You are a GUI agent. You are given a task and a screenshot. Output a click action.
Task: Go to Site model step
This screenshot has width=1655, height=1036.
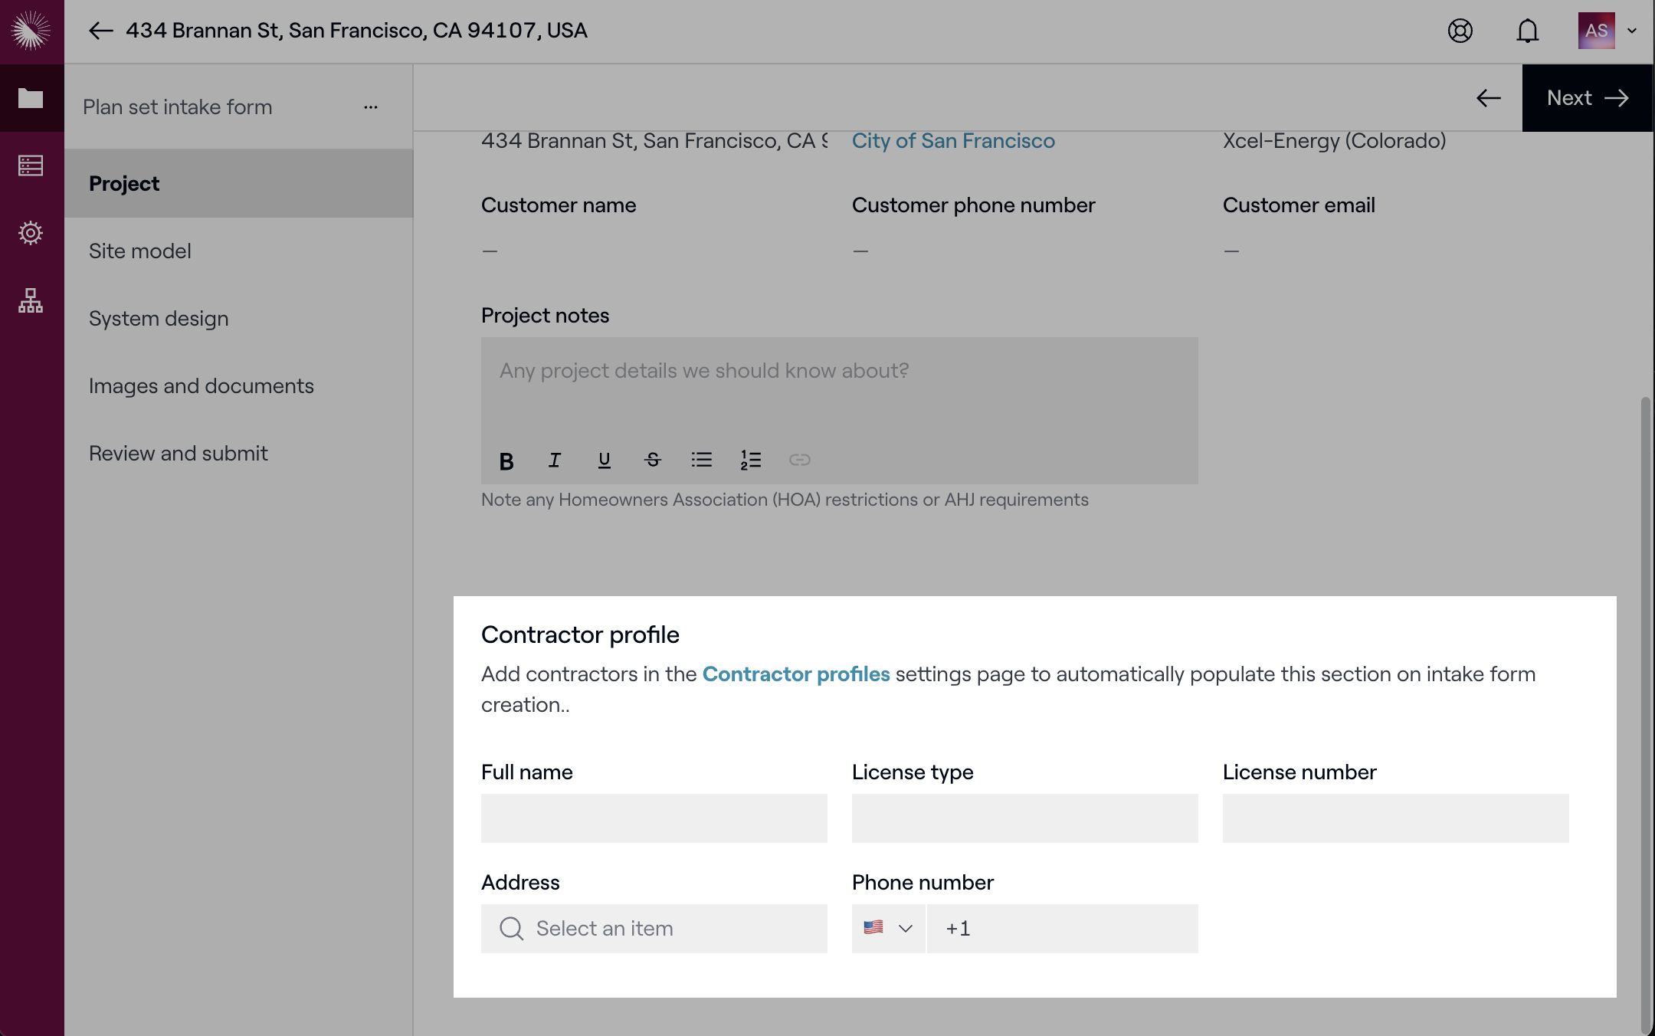point(140,251)
